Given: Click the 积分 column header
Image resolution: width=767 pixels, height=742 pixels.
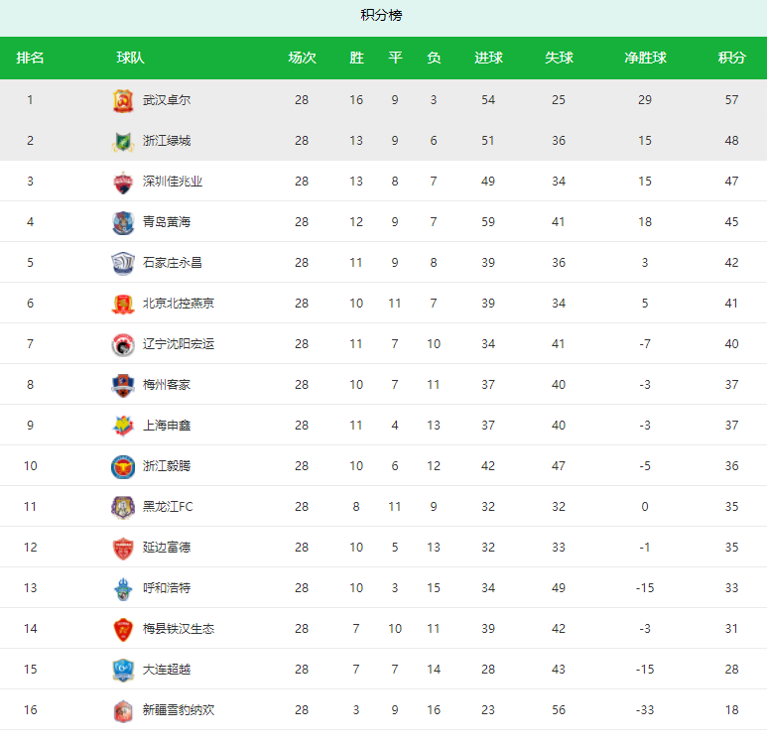Looking at the screenshot, I should 731,58.
